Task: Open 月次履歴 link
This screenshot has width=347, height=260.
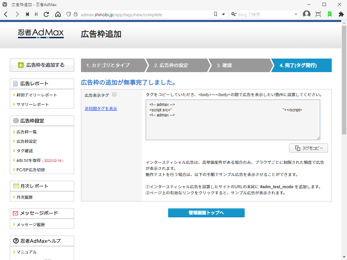Action: [24, 197]
